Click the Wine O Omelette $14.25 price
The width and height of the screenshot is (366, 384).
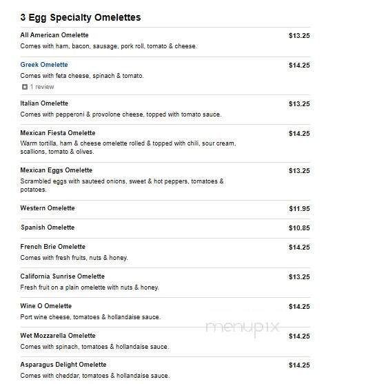(x=299, y=307)
